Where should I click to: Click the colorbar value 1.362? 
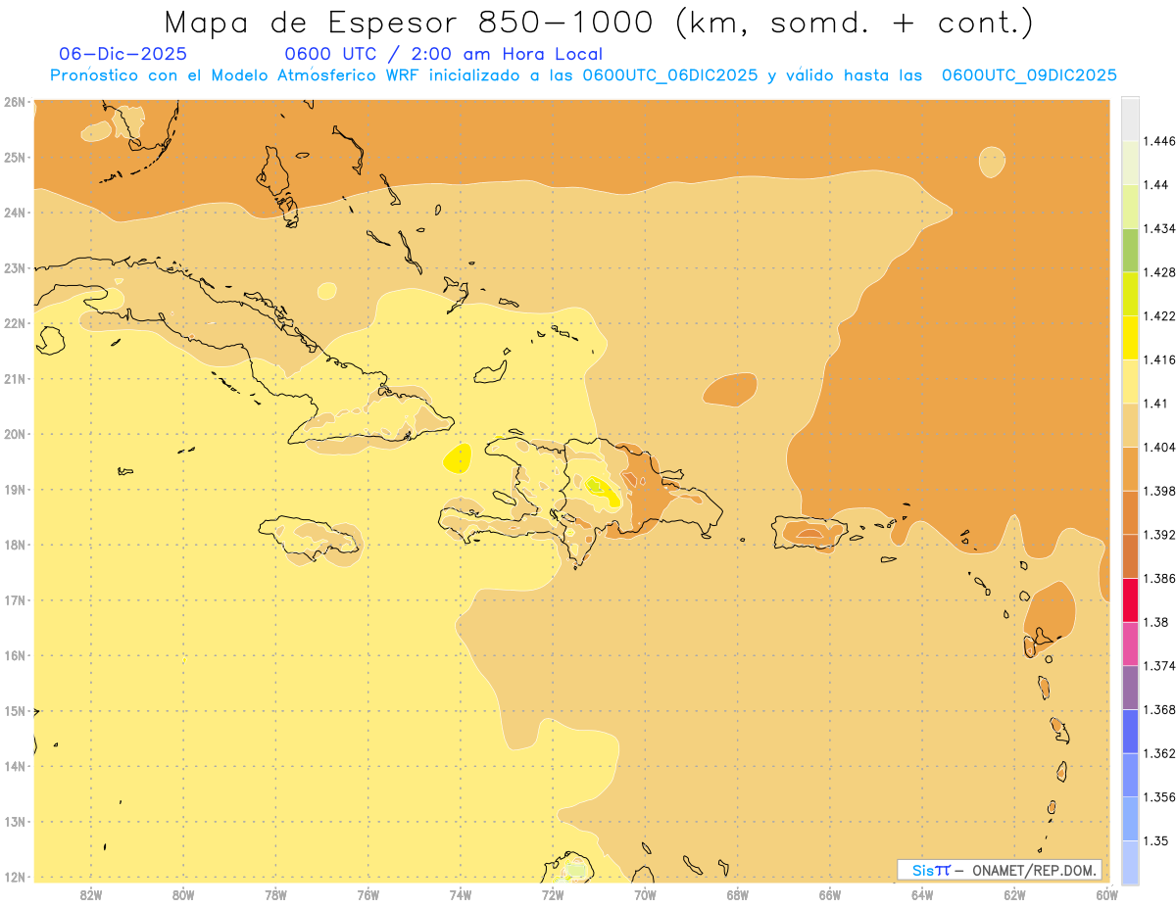coord(1159,753)
